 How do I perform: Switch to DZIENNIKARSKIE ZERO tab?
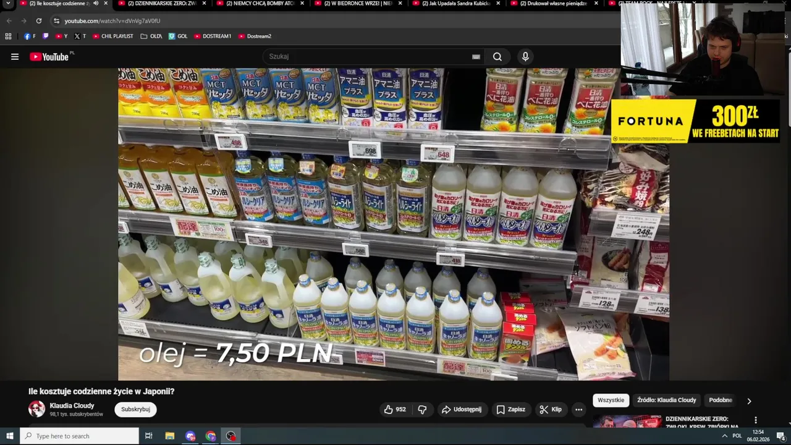tap(163, 4)
